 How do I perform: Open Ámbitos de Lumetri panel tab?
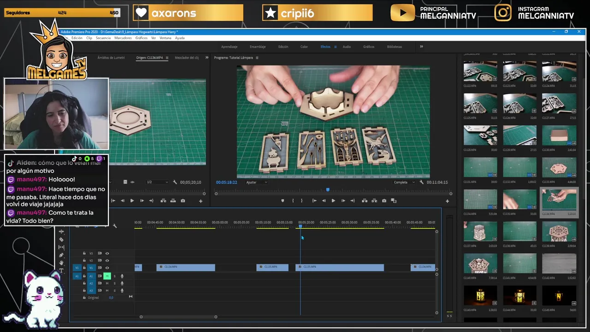(x=111, y=58)
